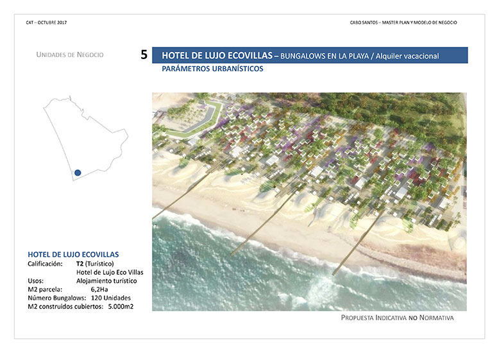Click the 'Propuesta Indicativa no Normativa' caption
This screenshot has width=499, height=353.
coord(397,318)
